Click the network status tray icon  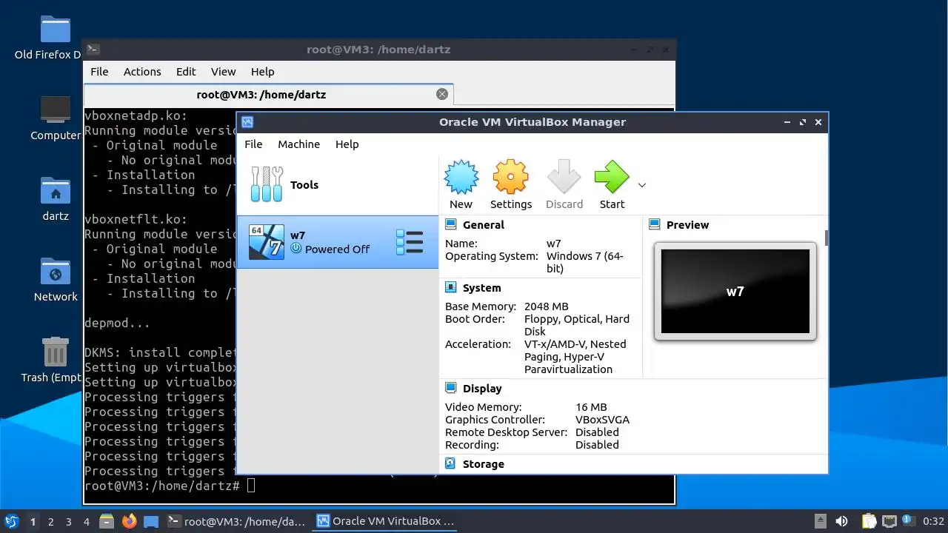[x=889, y=521]
